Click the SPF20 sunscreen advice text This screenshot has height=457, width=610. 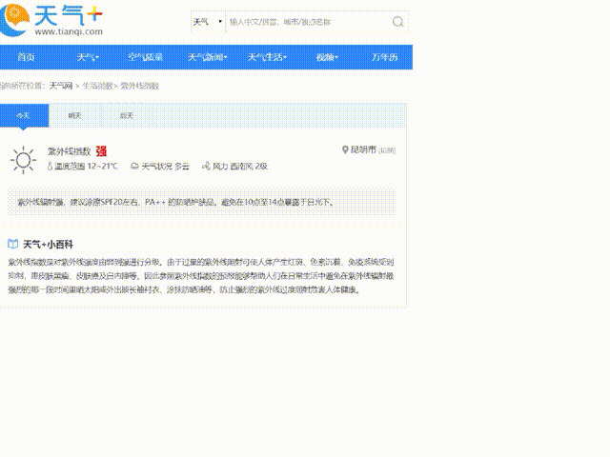tap(175, 202)
